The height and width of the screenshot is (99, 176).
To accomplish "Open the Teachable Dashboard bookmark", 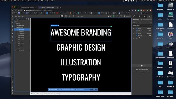I will click(84, 13).
